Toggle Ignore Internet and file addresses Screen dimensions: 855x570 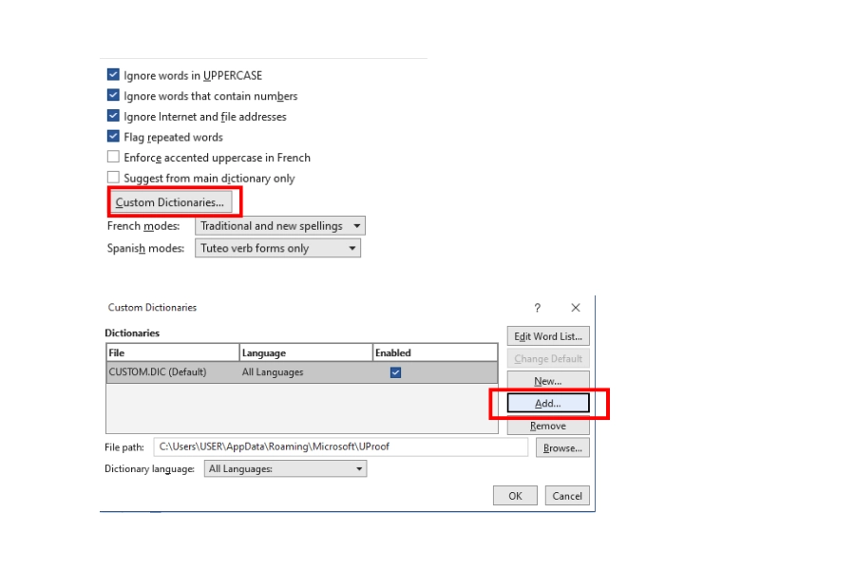(113, 116)
